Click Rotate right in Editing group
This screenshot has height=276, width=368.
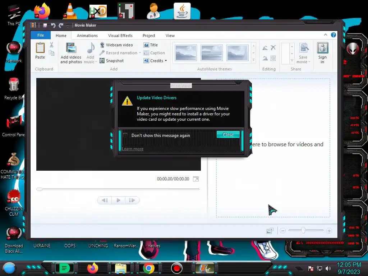[265, 58]
